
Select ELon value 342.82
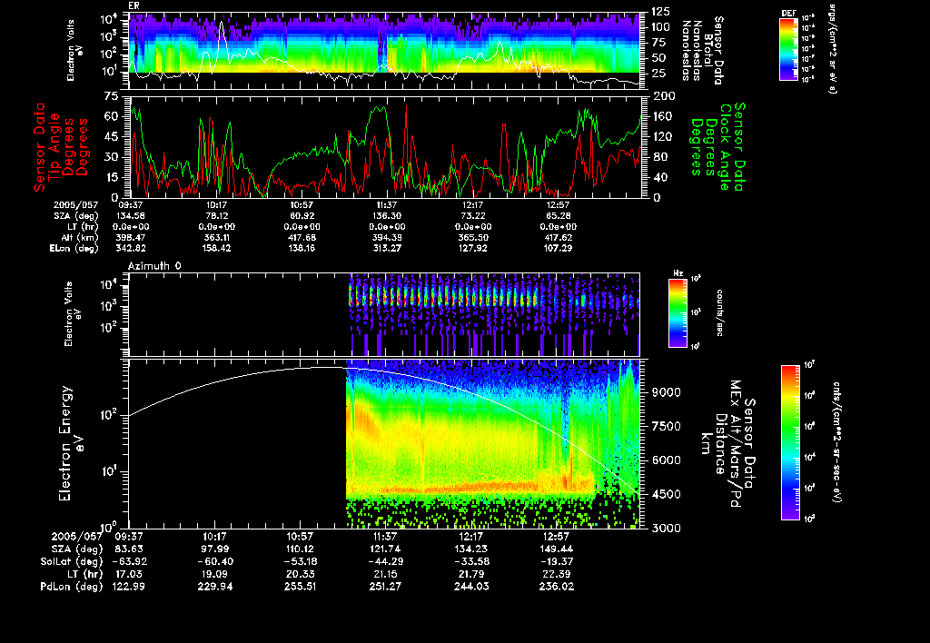(132, 249)
